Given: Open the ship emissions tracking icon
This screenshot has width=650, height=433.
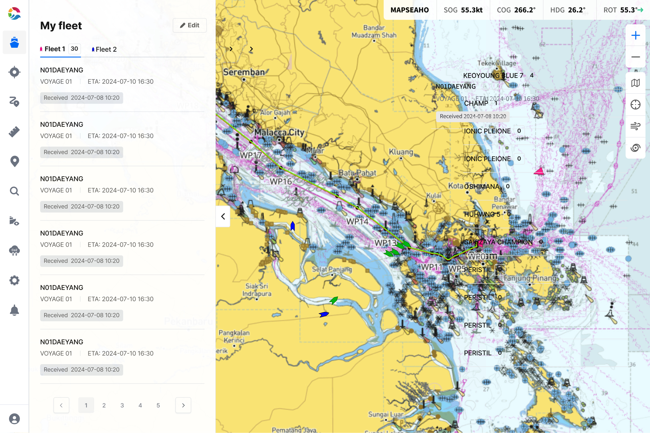Looking at the screenshot, I should pyautogui.click(x=14, y=221).
